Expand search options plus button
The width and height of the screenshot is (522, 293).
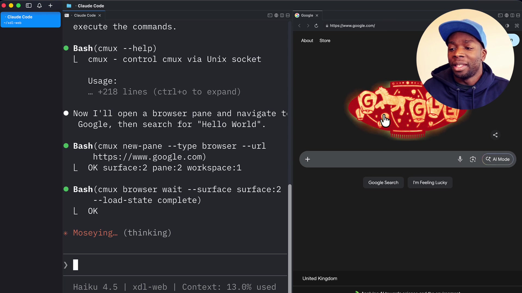point(307,159)
